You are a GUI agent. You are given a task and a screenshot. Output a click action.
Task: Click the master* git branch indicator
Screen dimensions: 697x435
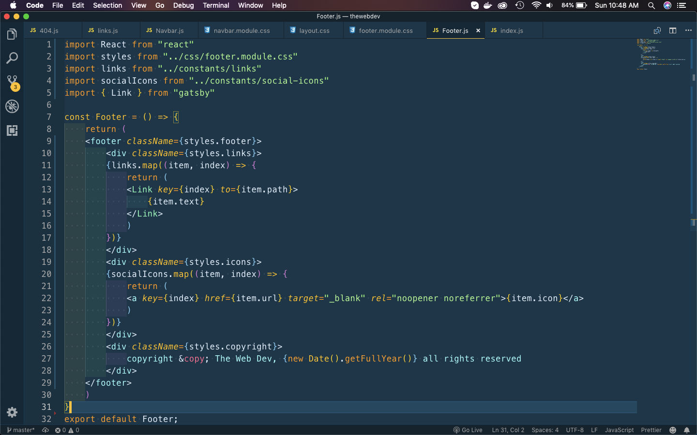point(21,430)
